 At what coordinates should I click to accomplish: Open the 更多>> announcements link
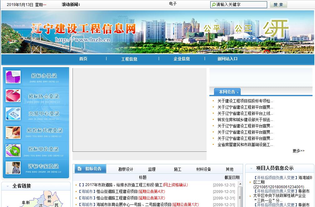(298, 151)
